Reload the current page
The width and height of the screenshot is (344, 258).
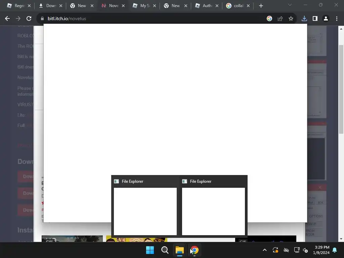click(x=29, y=19)
